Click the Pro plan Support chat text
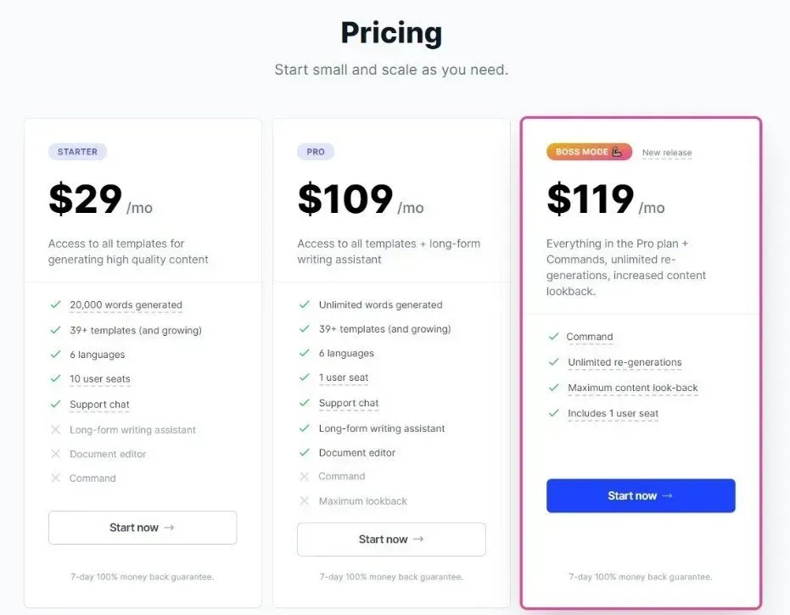 pos(349,403)
